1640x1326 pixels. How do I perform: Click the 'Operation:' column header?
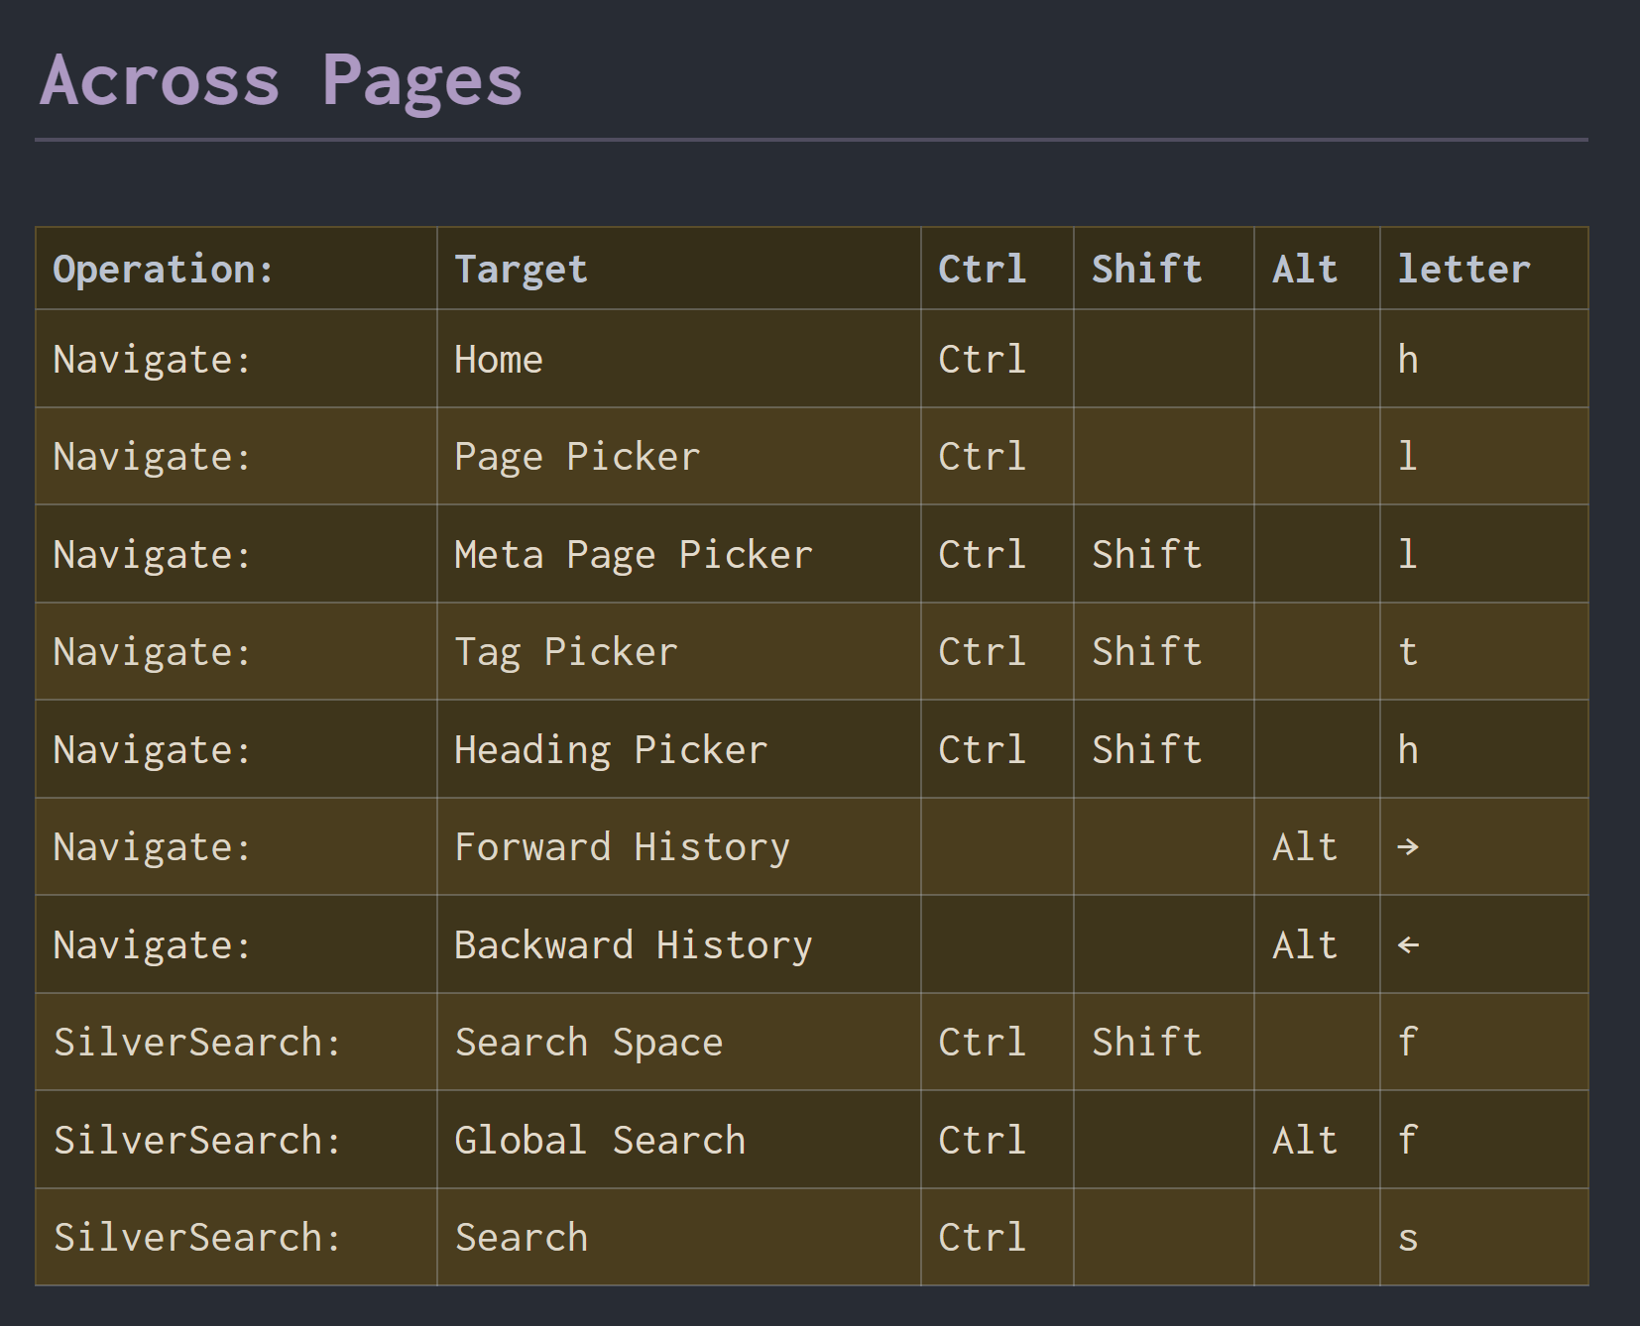pos(163,270)
